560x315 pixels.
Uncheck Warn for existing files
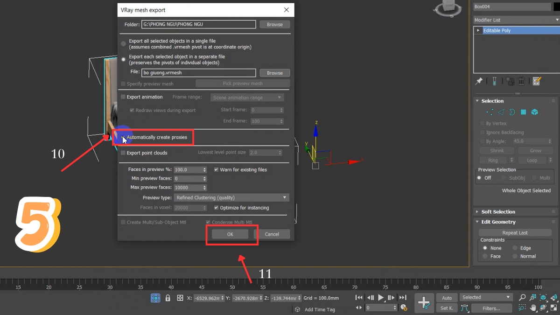pyautogui.click(x=216, y=170)
